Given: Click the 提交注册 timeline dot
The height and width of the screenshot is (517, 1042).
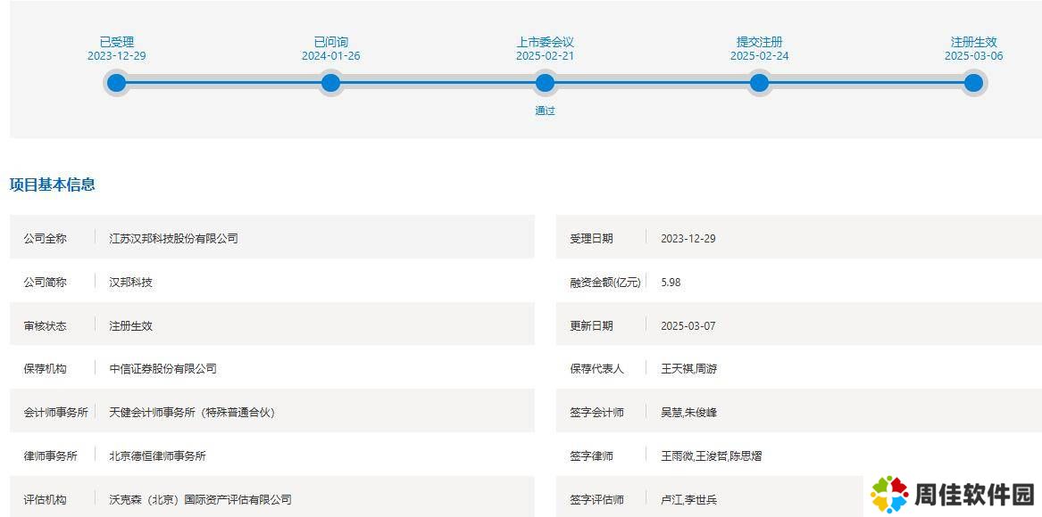Looking at the screenshot, I should click(x=759, y=83).
